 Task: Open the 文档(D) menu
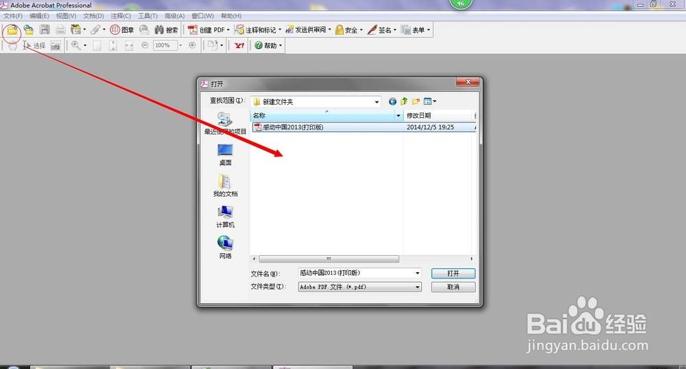93,16
